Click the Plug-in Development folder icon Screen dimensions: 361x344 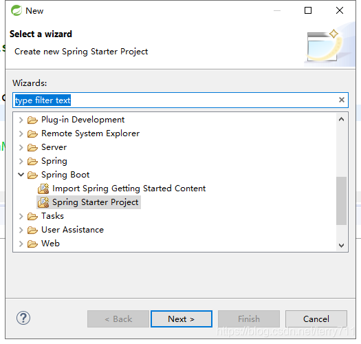[32, 120]
